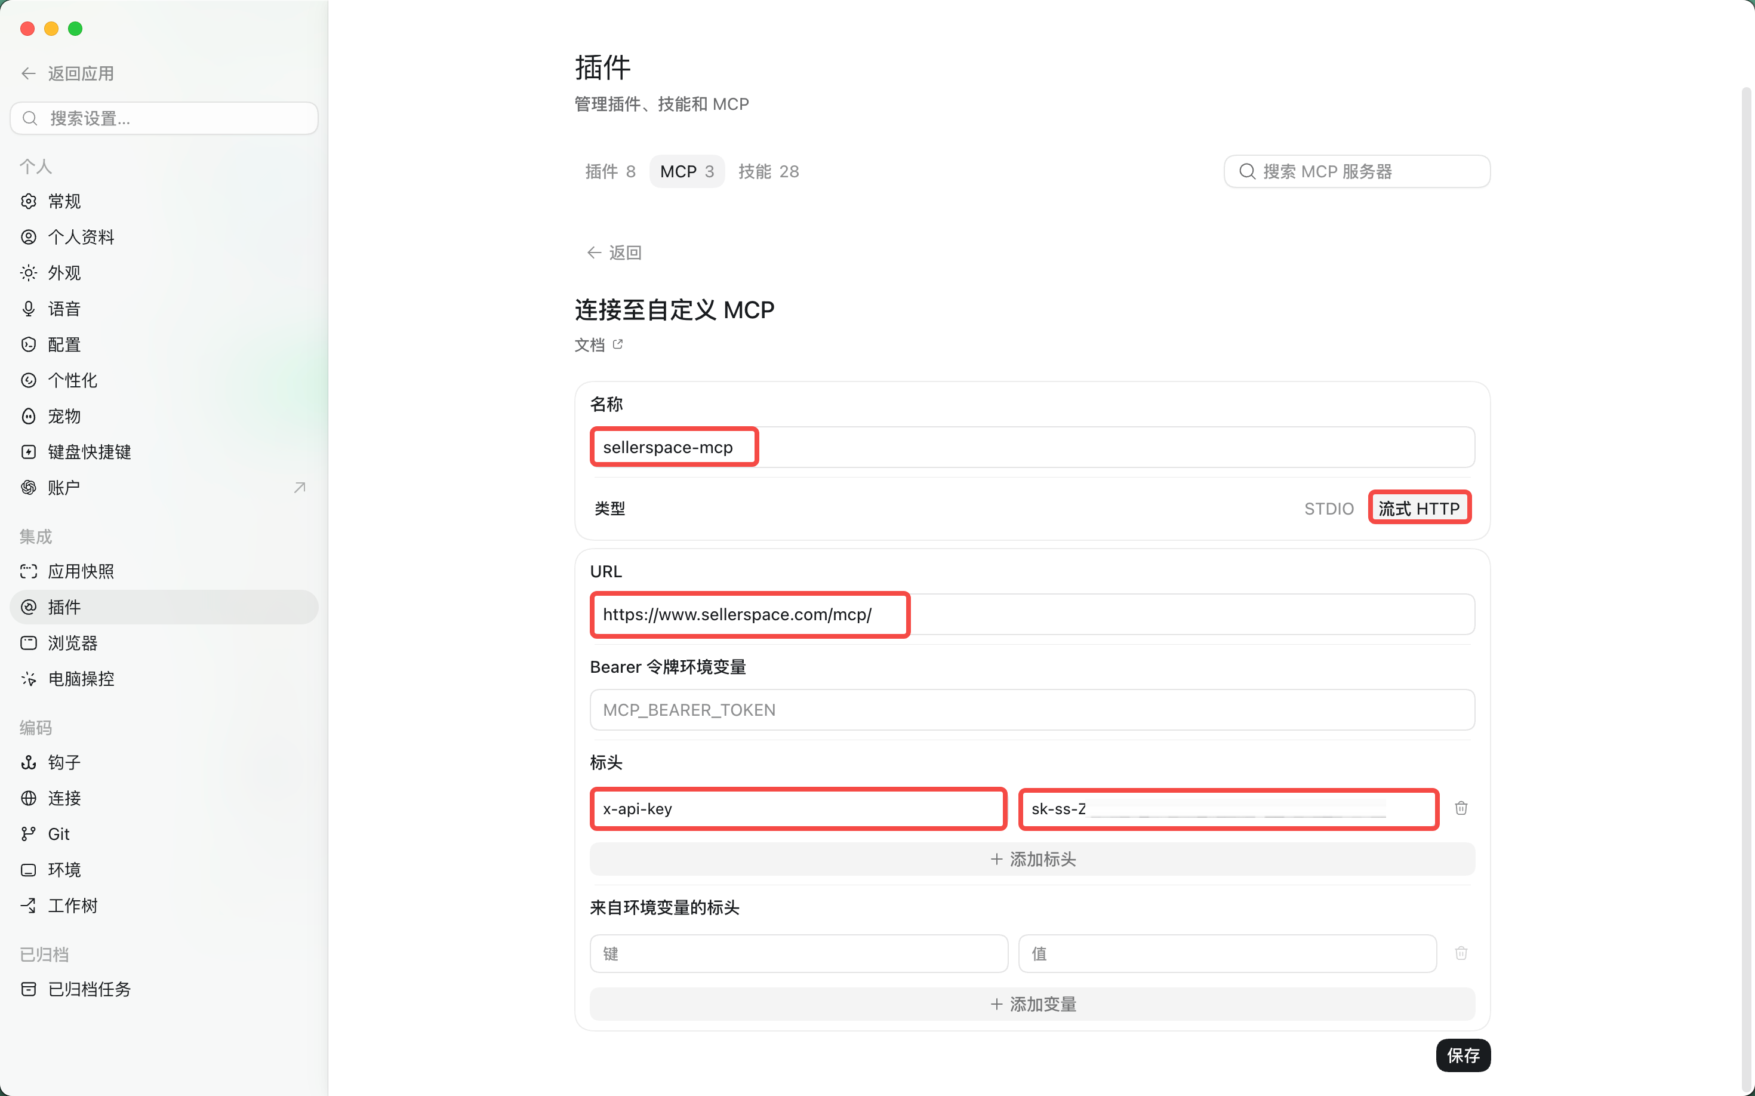Open 常规 settings in sidebar

click(x=164, y=202)
